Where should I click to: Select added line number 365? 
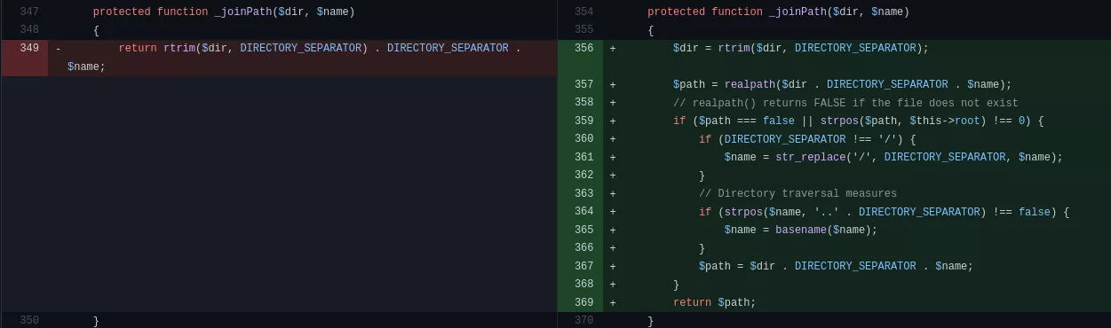coord(583,230)
